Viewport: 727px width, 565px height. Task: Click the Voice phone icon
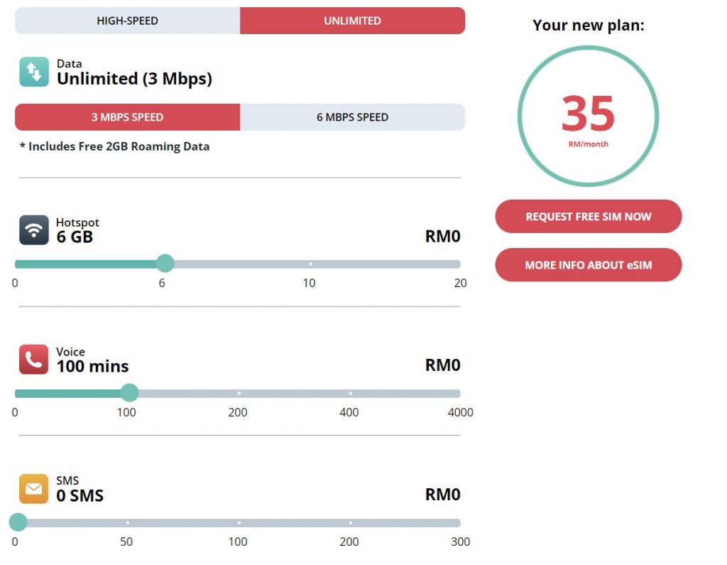pyautogui.click(x=33, y=360)
